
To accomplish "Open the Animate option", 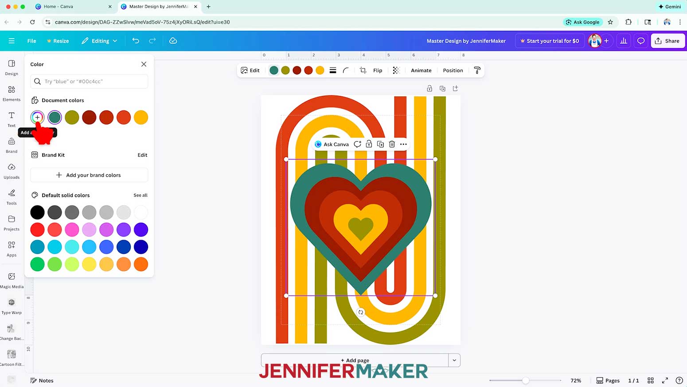I will (421, 71).
